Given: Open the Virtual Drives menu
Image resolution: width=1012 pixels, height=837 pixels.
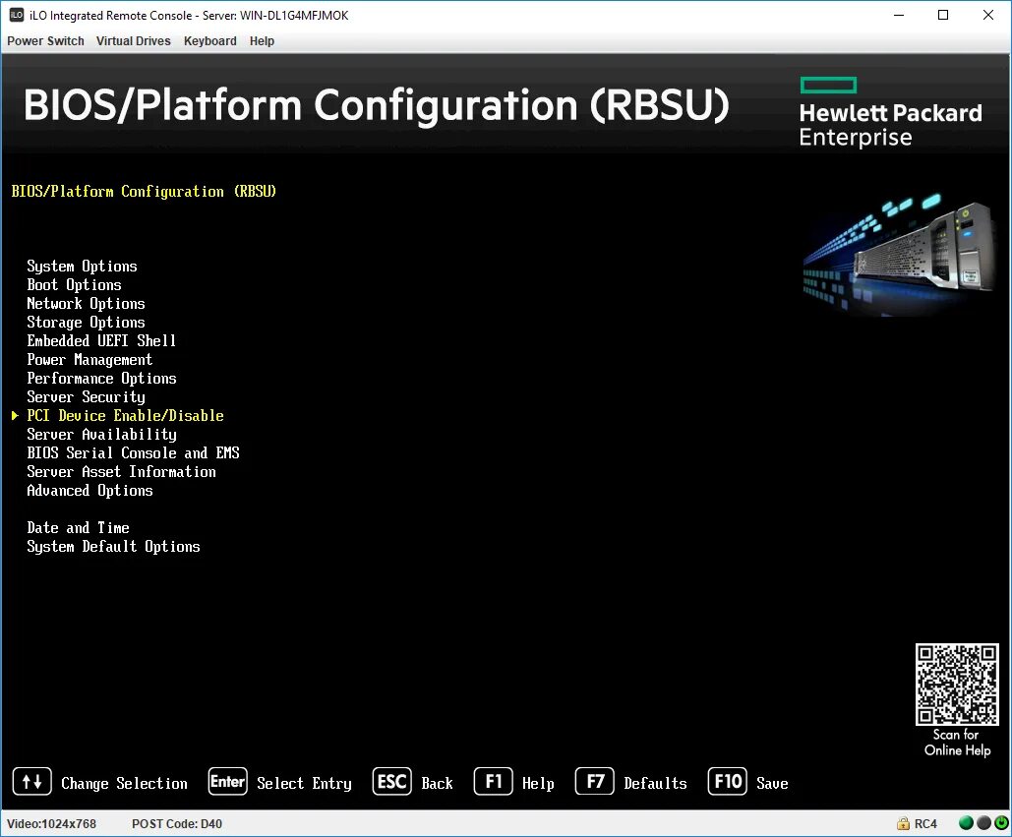Looking at the screenshot, I should pos(134,40).
